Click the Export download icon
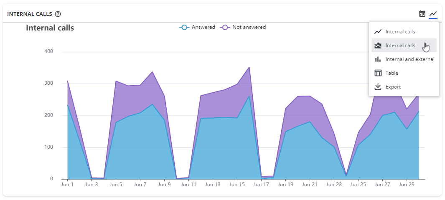 tap(378, 87)
